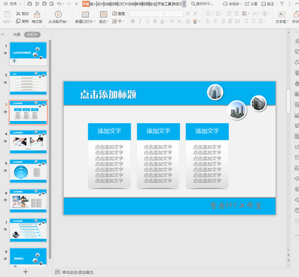Image resolution: width=299 pixels, height=277 pixels.
Task: Click the Comment (批注) icon
Action: click(263, 4)
